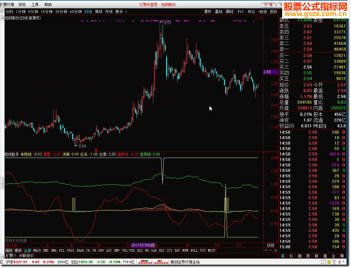Open the 关联报价 tab

pos(26,256)
